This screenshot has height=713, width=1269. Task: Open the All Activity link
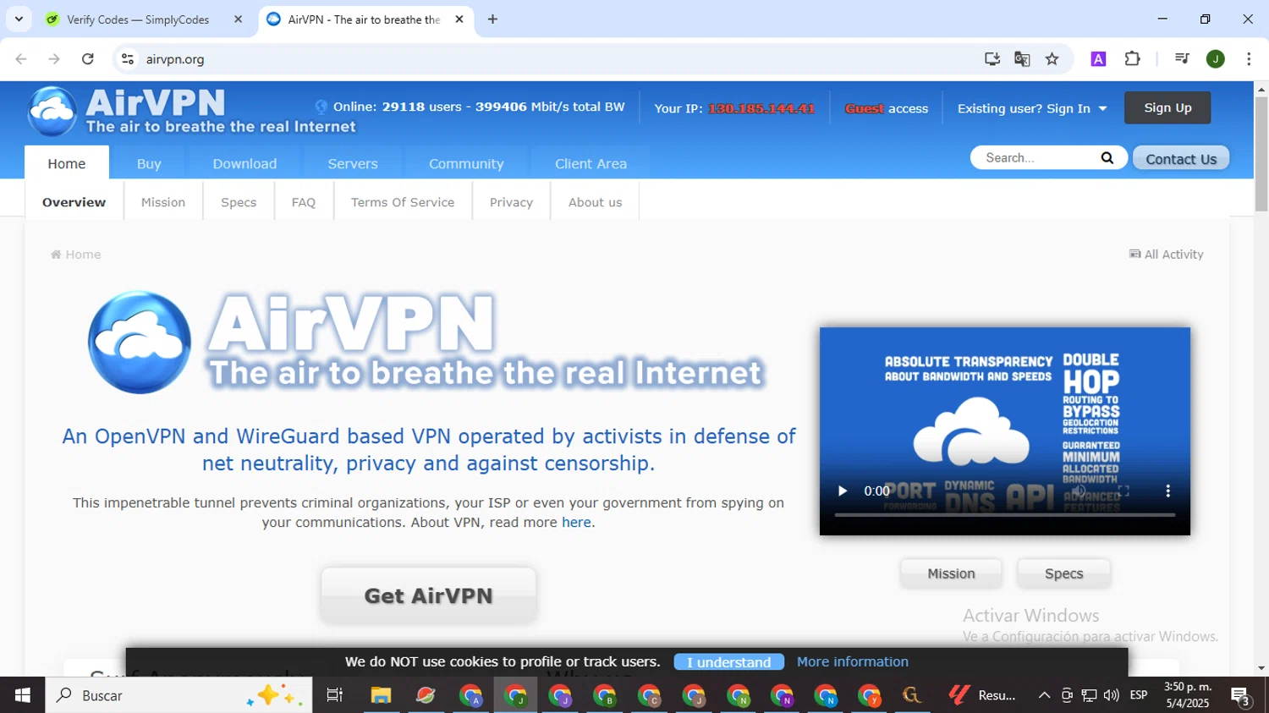click(1167, 254)
